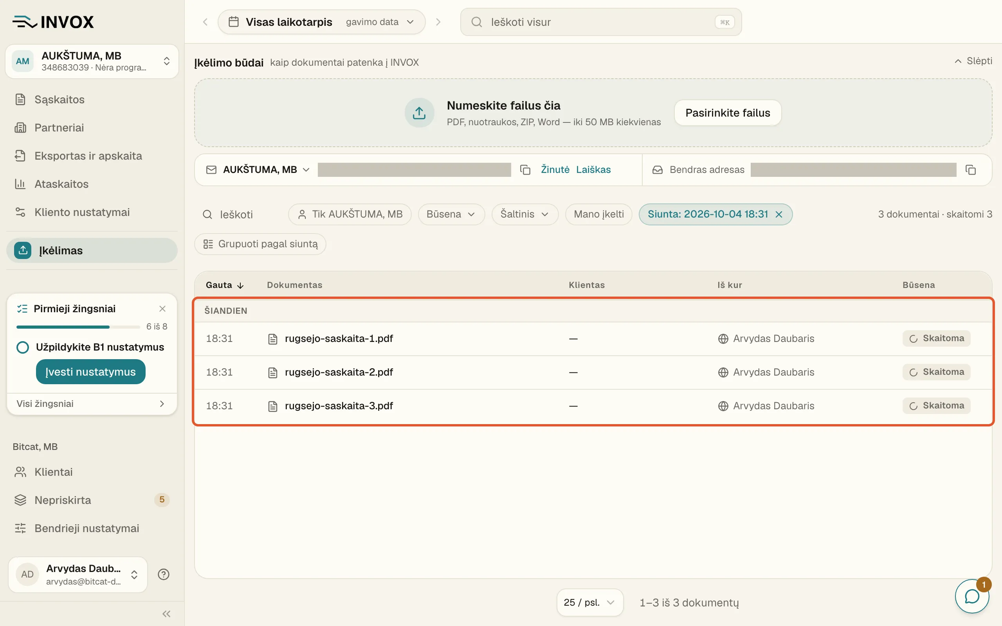Click file icon of rugsejo-saskaita-1.pdf
Image resolution: width=1002 pixels, height=626 pixels.
click(x=272, y=339)
